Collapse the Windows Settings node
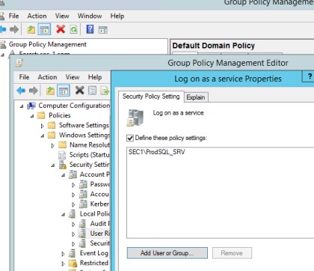This screenshot has width=314, height=271. (43, 135)
